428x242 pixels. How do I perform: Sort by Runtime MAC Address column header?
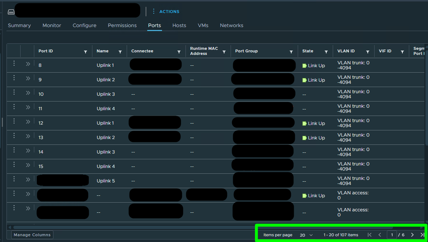tap(204, 51)
